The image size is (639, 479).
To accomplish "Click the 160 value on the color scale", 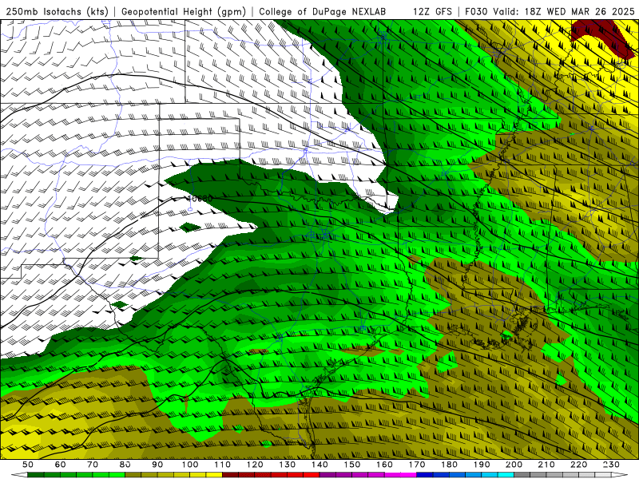I will point(384,465).
